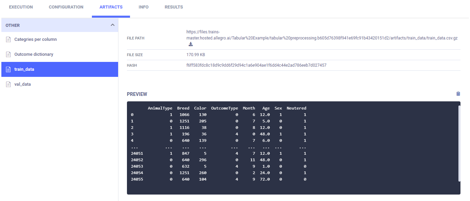This screenshot has height=201, width=470.
Task: Click the document icon beside Categries per column
Action: pos(9,39)
